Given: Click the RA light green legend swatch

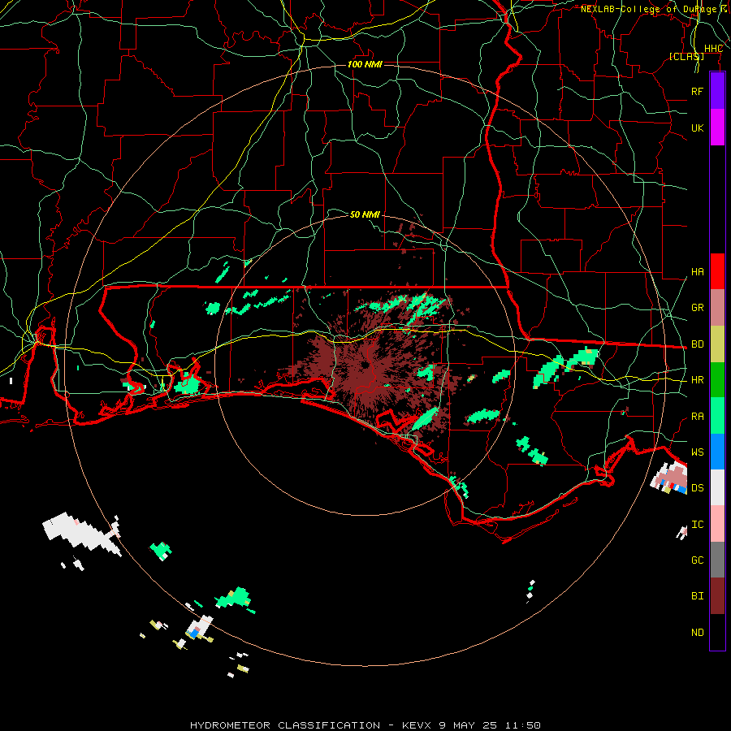Looking at the screenshot, I should (x=717, y=416).
